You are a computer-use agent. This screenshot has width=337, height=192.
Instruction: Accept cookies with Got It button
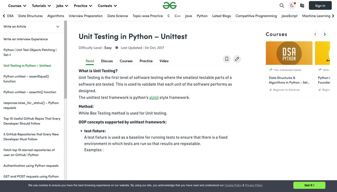(309, 185)
